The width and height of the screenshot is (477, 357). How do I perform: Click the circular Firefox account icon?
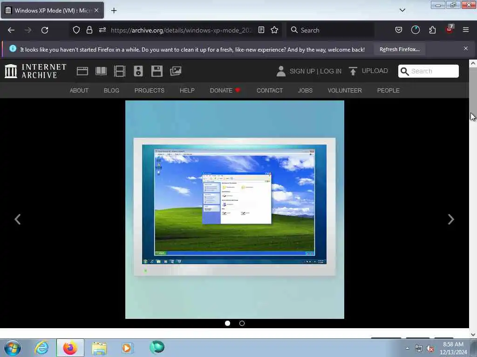415,30
